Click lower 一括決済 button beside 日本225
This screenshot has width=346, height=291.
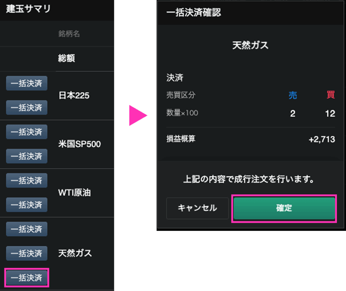(x=26, y=108)
